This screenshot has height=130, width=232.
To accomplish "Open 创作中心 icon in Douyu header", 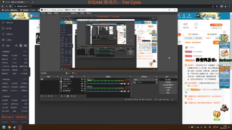I will click(189, 16).
